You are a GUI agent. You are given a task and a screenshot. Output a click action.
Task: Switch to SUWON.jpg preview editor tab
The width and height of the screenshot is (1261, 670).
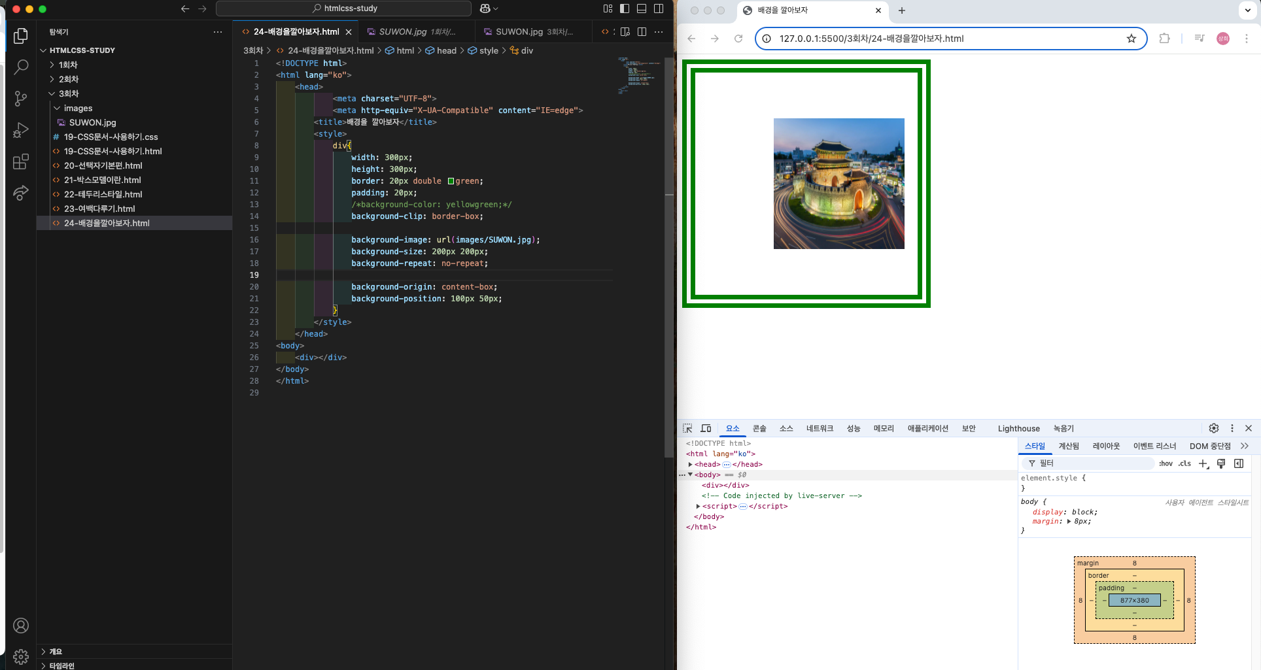(x=417, y=31)
